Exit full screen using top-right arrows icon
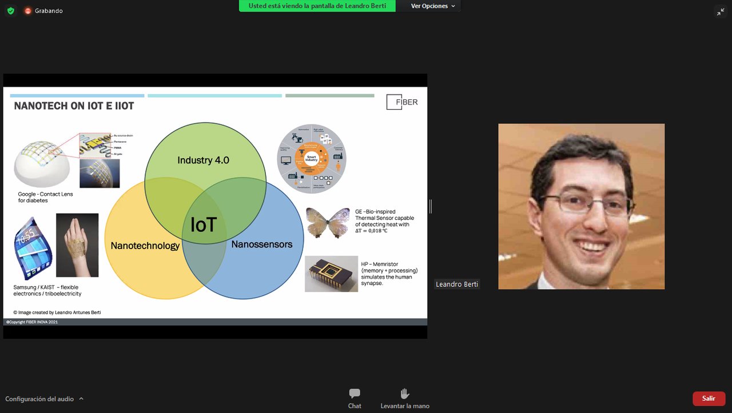Viewport: 732px width, 413px height. tap(721, 11)
